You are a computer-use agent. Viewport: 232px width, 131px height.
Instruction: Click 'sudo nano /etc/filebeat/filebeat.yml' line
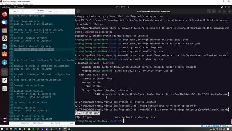pyautogui.click(x=38, y=80)
